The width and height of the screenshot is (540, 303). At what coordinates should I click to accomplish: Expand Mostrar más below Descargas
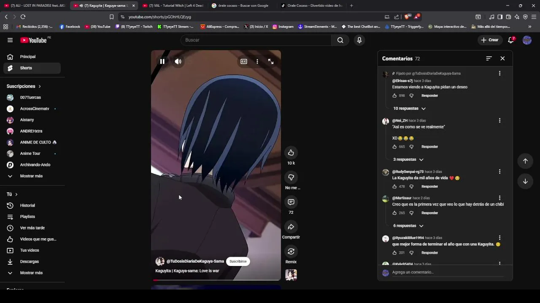tap(32, 273)
